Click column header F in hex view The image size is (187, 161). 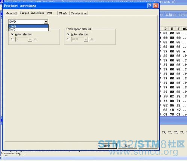click(x=178, y=29)
